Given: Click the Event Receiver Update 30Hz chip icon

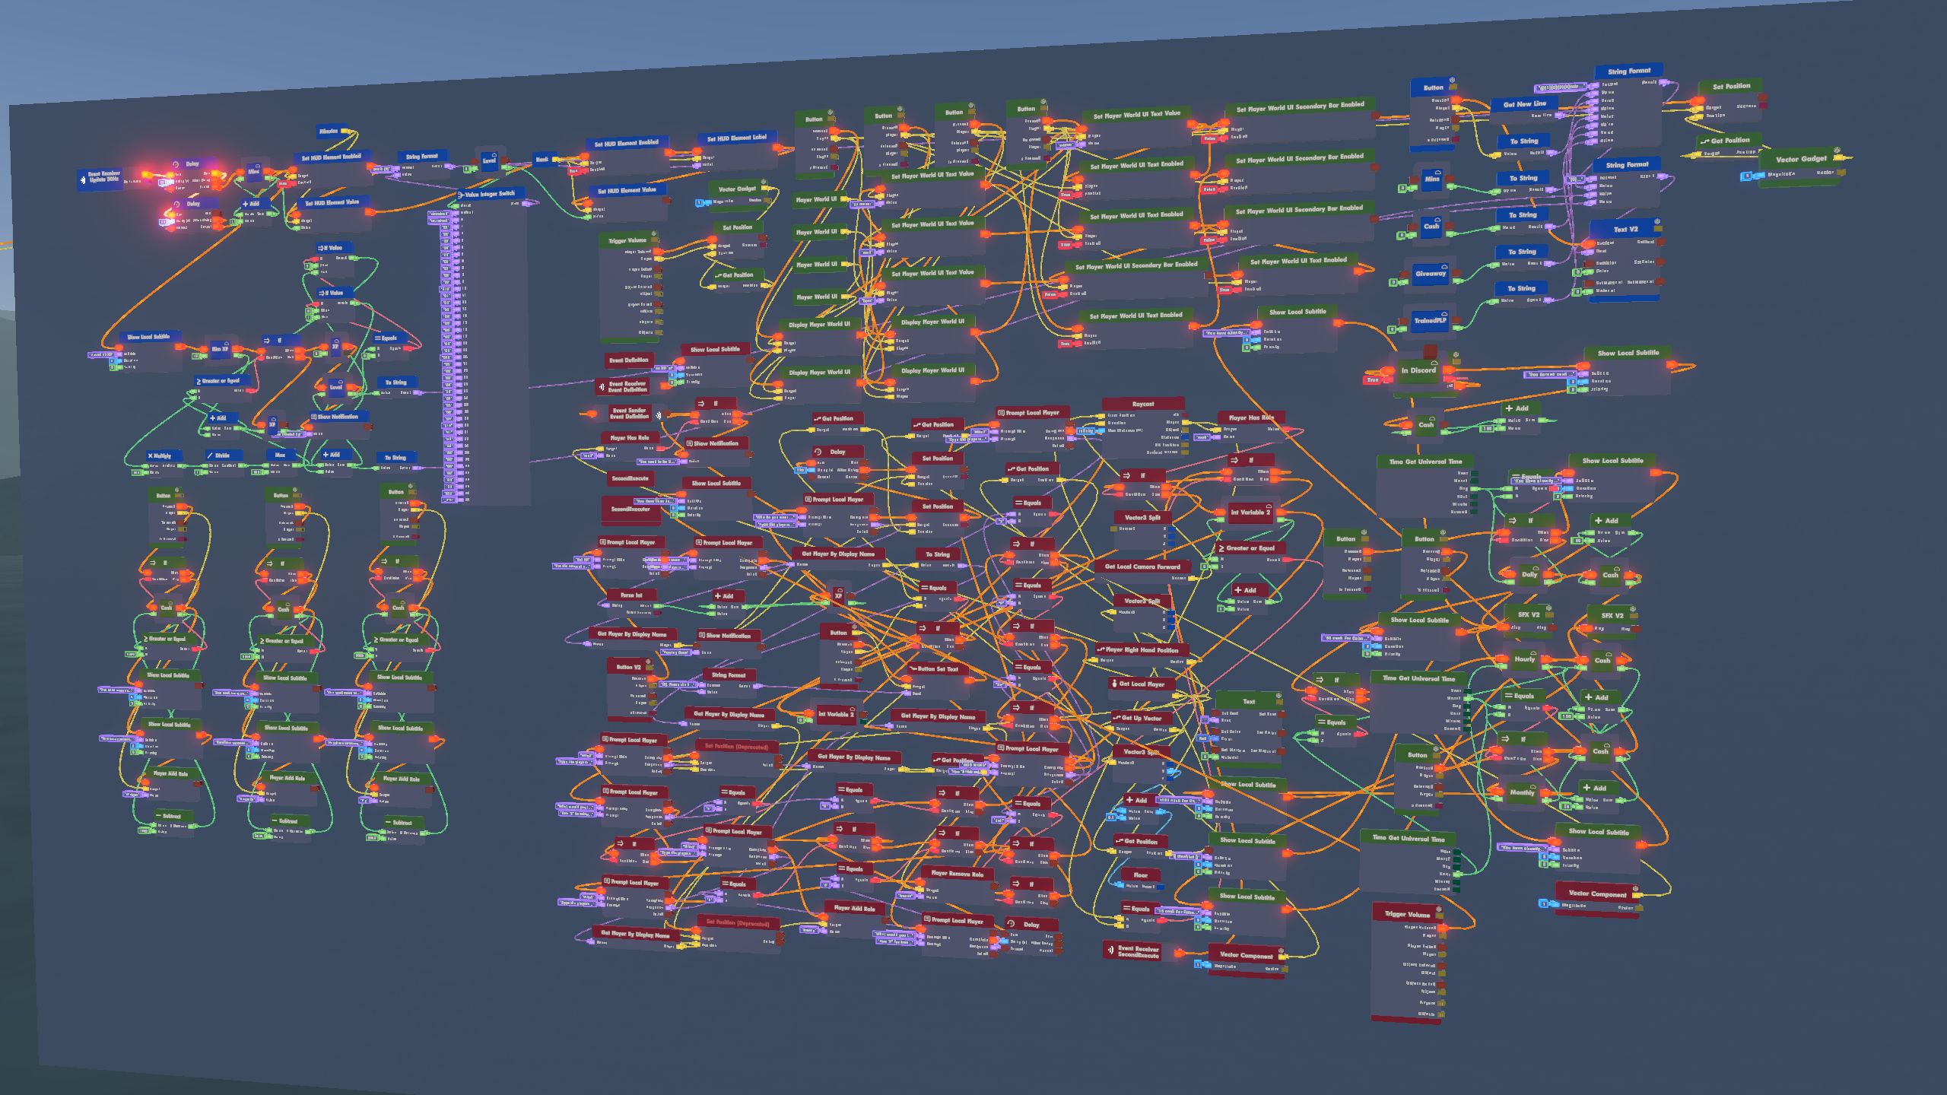Looking at the screenshot, I should click(x=83, y=180).
